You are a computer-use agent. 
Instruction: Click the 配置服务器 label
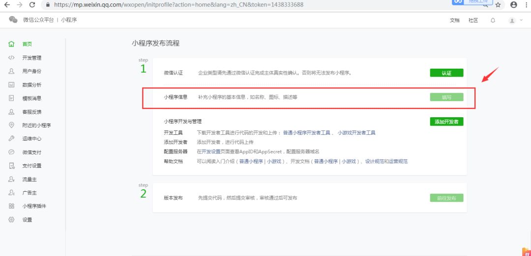176,152
